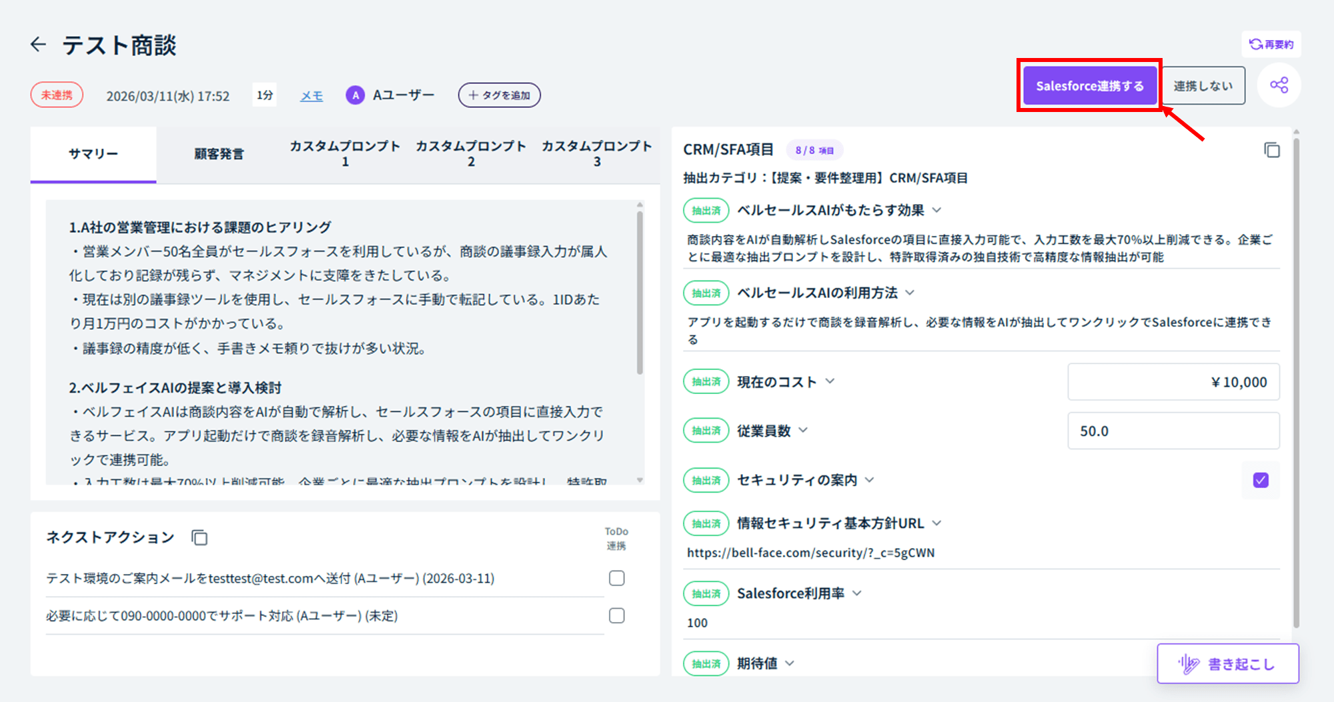Click the 未連携 status badge
This screenshot has width=1334, height=702.
(57, 95)
